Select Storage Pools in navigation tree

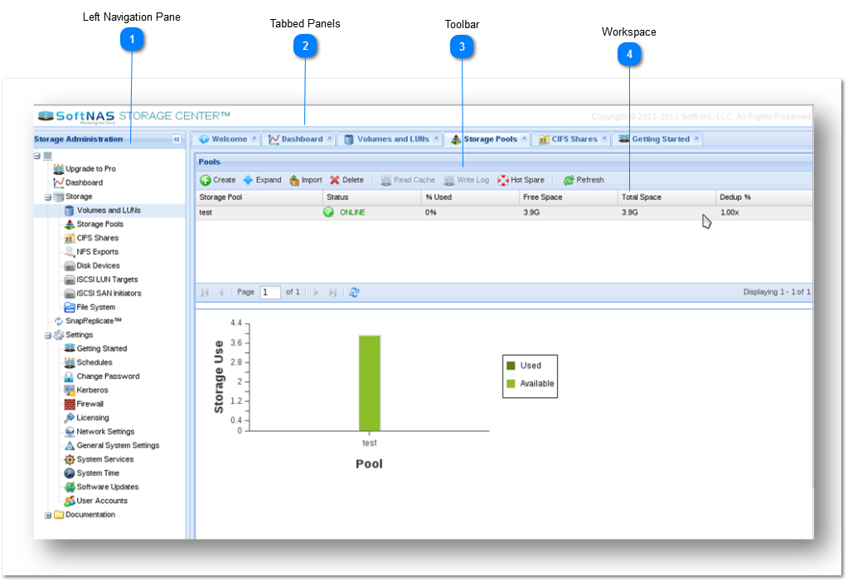94,224
